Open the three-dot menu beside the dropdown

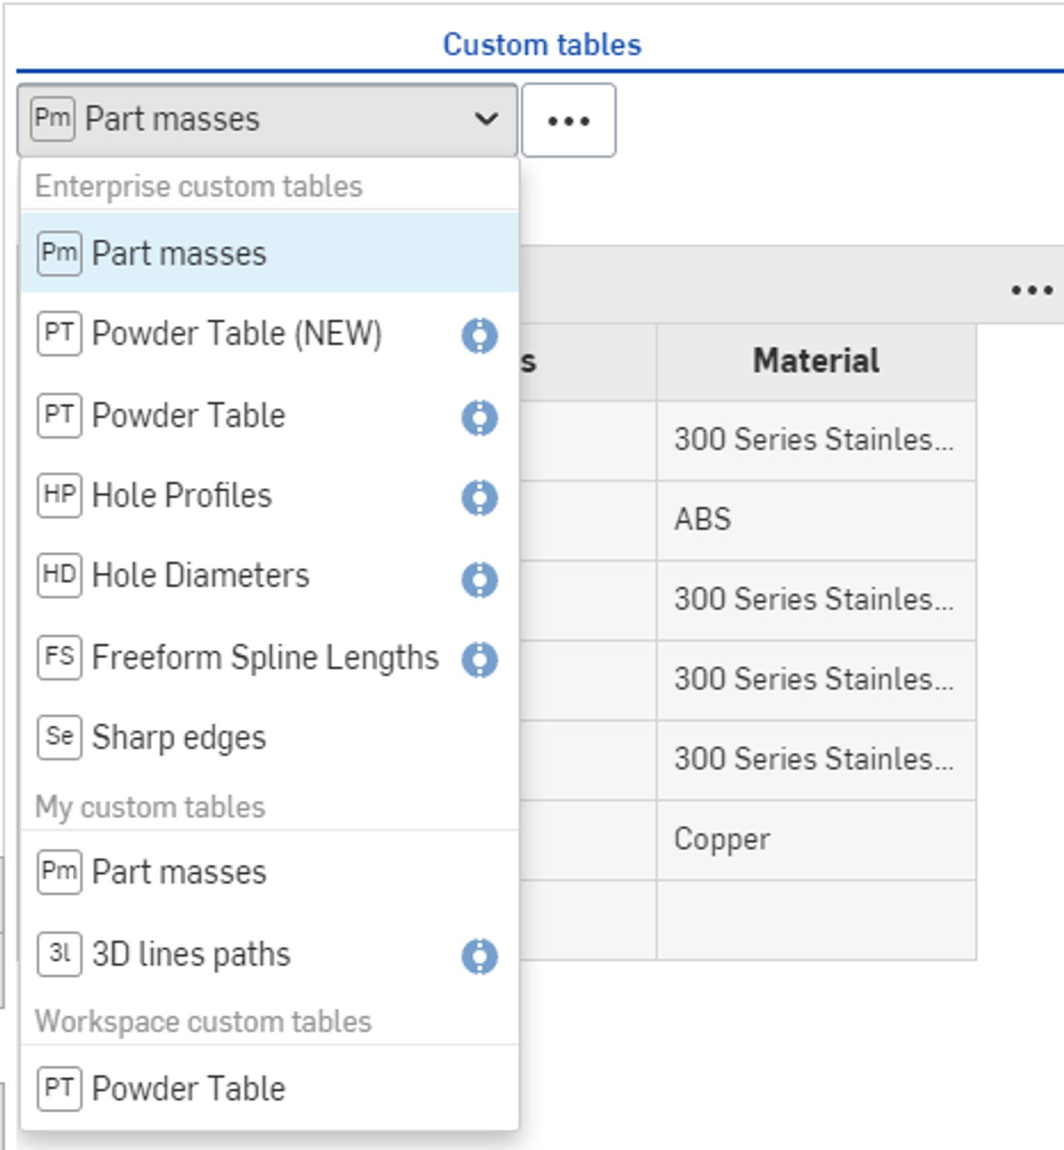(x=568, y=120)
